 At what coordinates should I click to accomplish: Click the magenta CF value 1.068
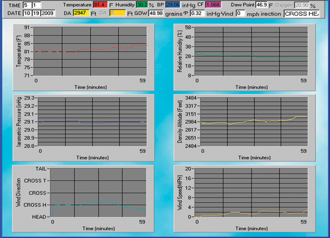pos(213,4)
